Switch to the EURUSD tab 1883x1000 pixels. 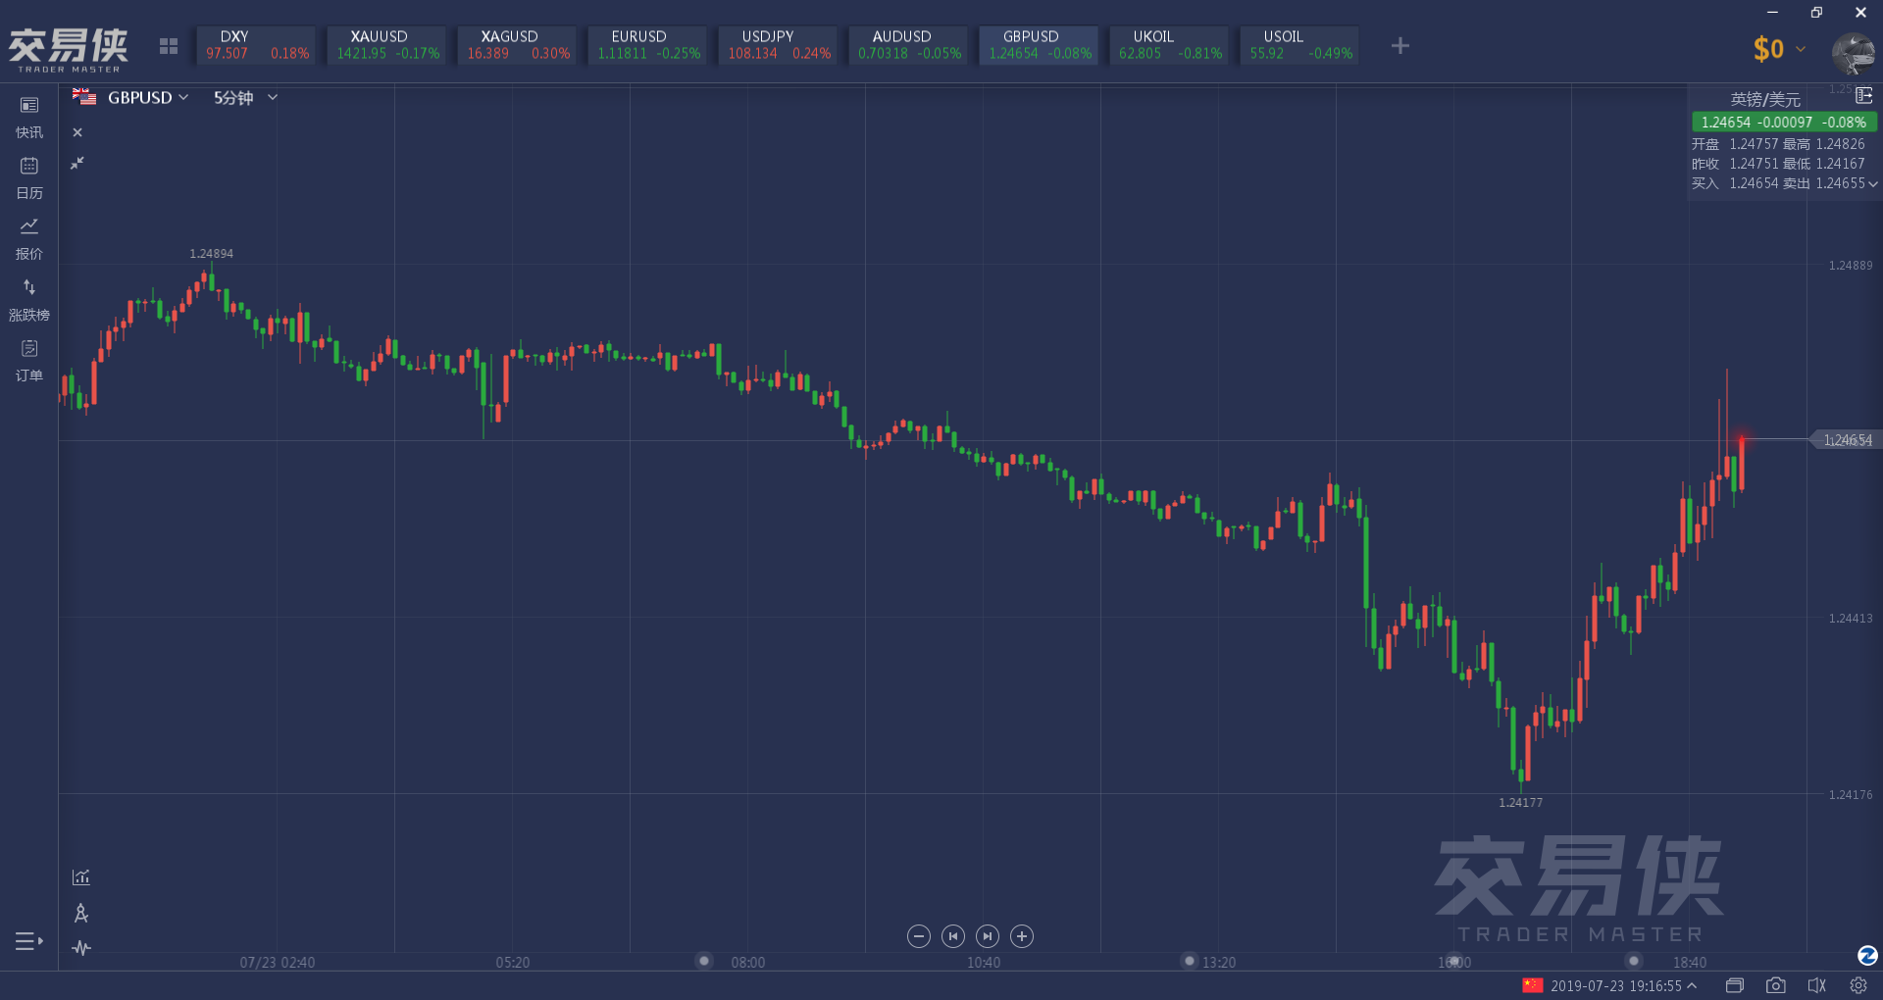point(647,45)
